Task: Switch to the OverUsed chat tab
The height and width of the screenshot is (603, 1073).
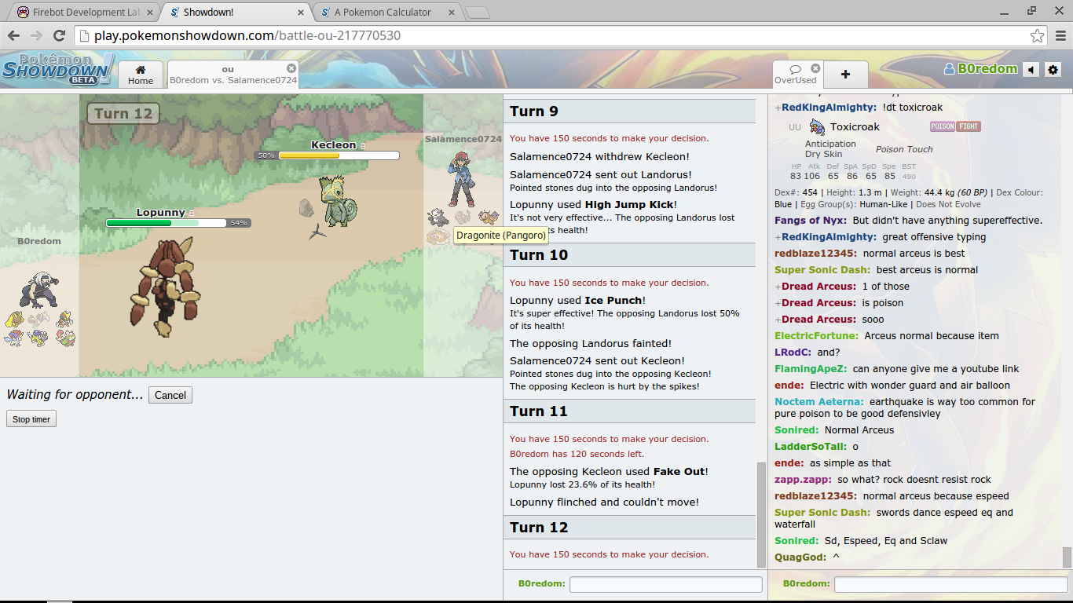Action: (796, 75)
